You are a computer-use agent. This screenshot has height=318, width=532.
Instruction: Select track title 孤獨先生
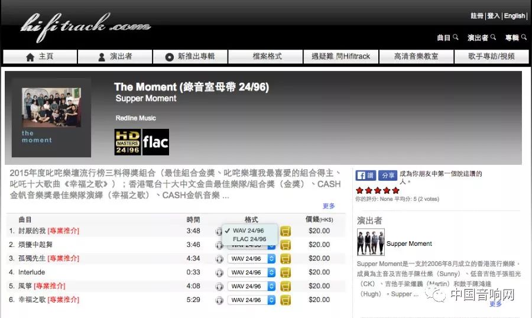[32, 259]
